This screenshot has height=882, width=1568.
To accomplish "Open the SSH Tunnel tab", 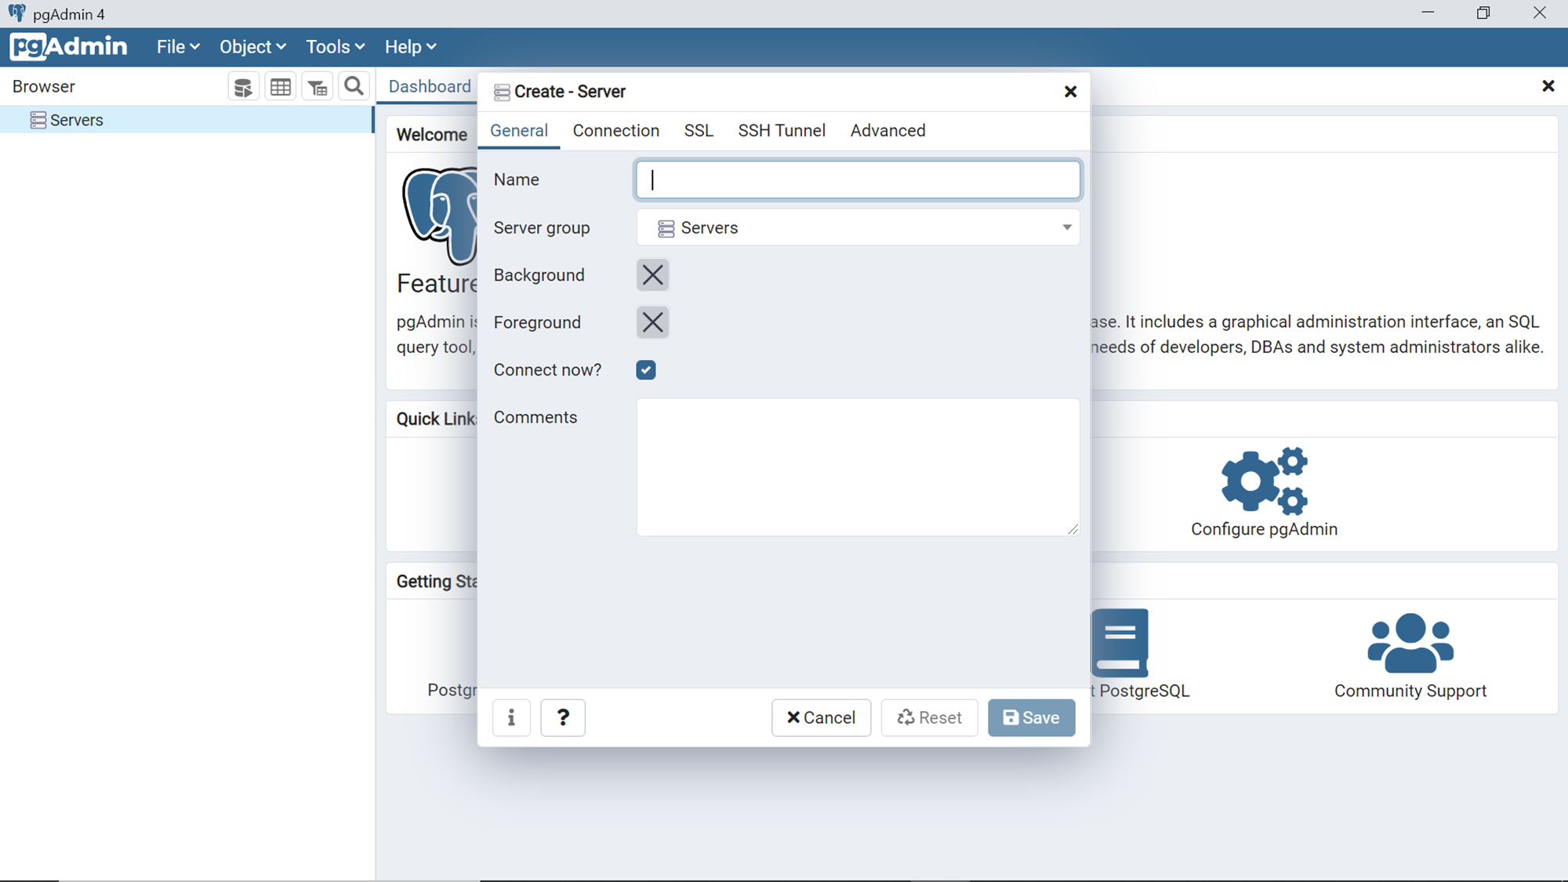I will 781,131.
